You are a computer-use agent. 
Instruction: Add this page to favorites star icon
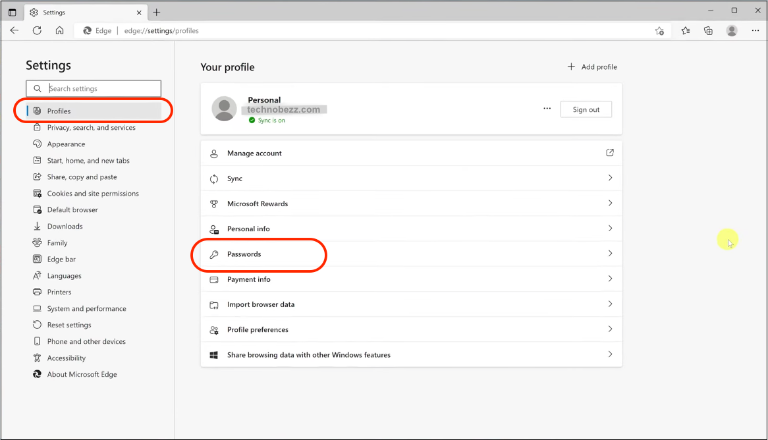pos(659,31)
